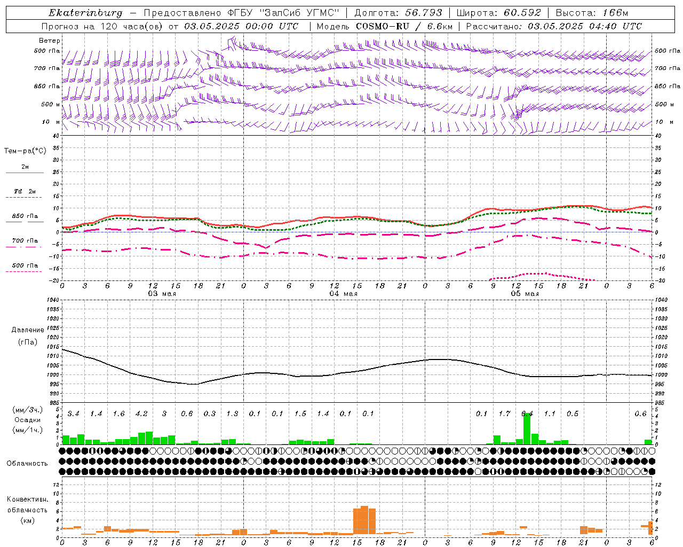The image size is (683, 547).
Task: Click the dashed line sample under 'Td 2м'
Action: pos(23,198)
